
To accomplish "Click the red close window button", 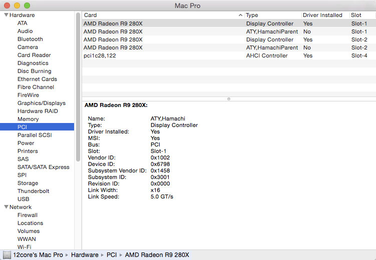I will click(7, 5).
